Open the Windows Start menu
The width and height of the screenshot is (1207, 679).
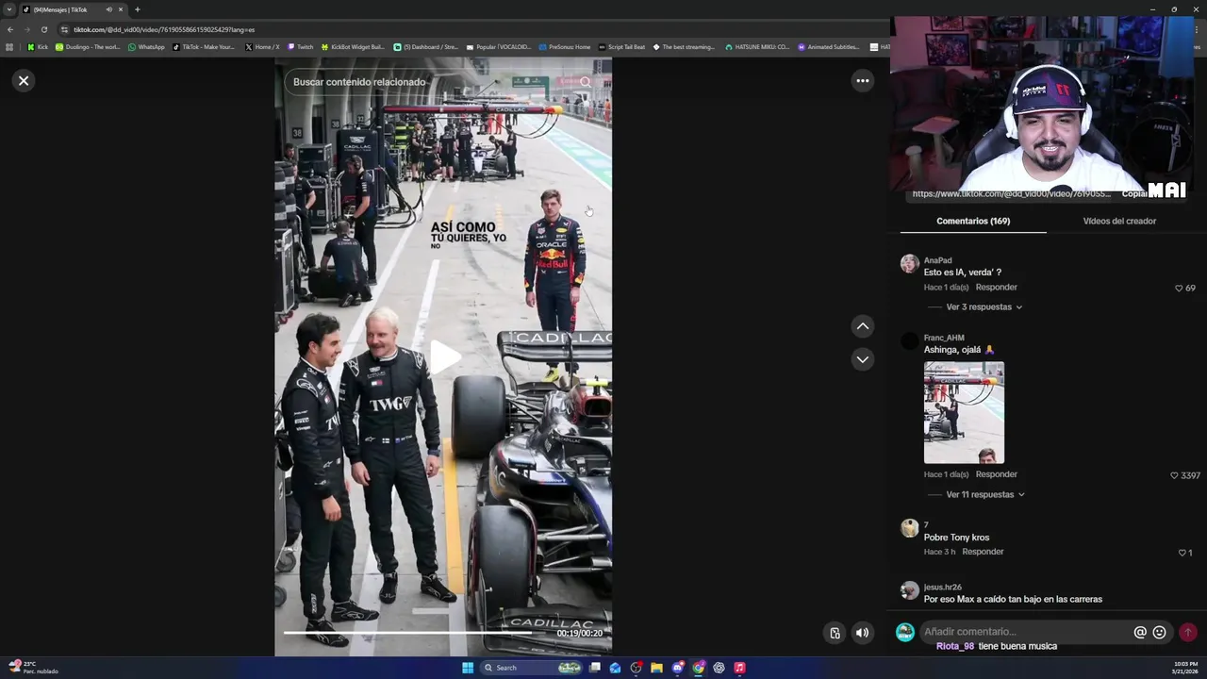coord(468,668)
